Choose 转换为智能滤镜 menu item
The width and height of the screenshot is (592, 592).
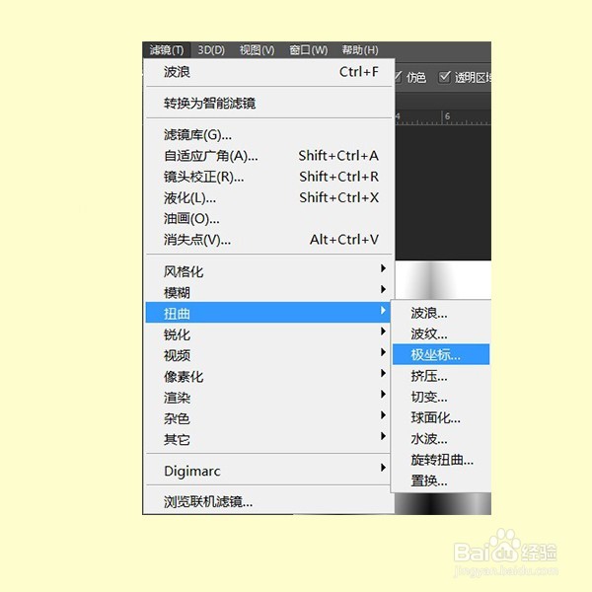270,103
